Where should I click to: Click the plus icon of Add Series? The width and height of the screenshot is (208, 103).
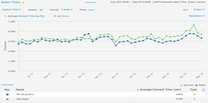point(55,16)
